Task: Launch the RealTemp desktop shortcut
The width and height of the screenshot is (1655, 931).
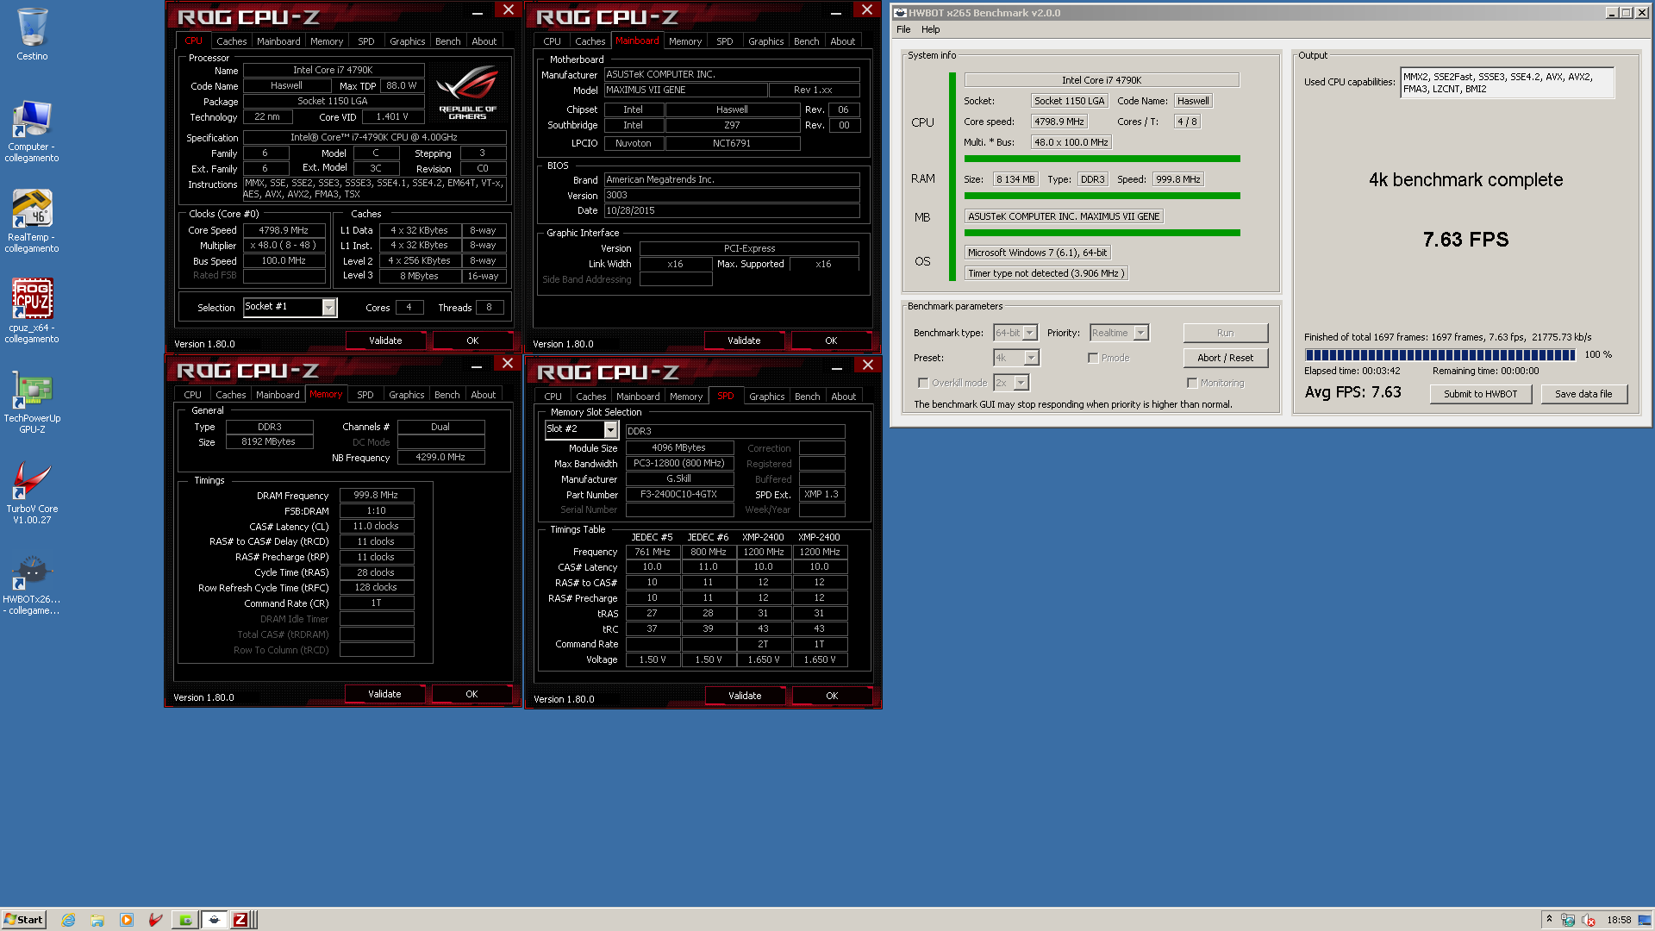Action: pyautogui.click(x=32, y=222)
